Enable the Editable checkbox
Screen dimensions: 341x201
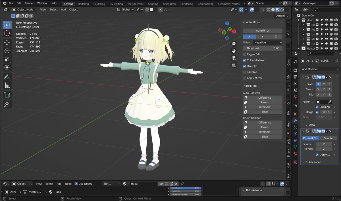[x=244, y=72]
